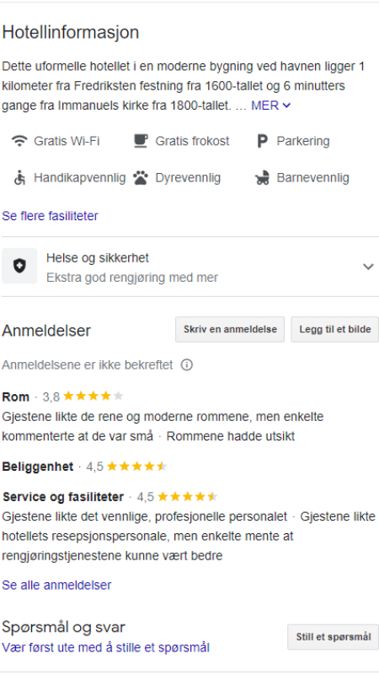The width and height of the screenshot is (379, 675).
Task: Click the Rom rating stars
Action: coord(93,396)
